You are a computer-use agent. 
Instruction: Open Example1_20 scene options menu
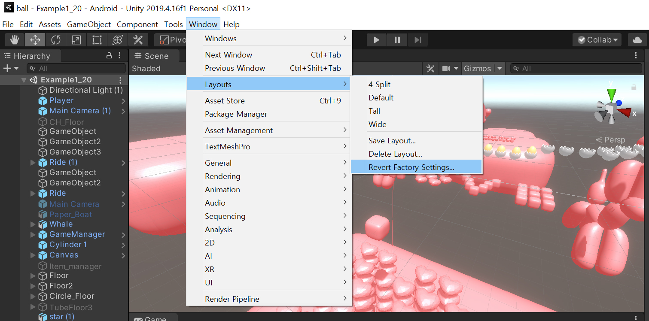[x=121, y=80]
